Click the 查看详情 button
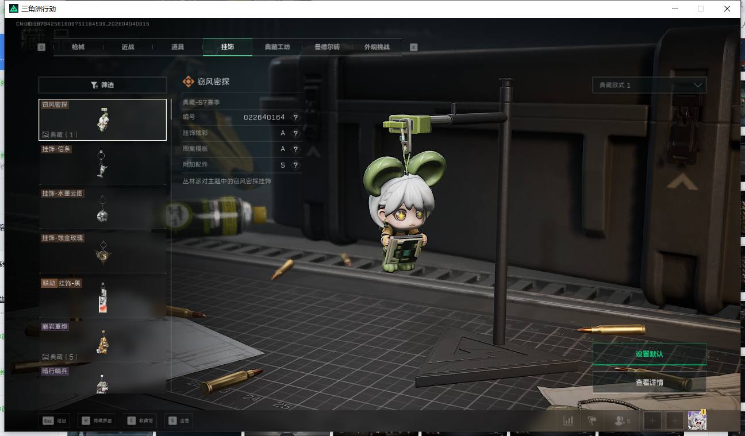 click(x=649, y=382)
